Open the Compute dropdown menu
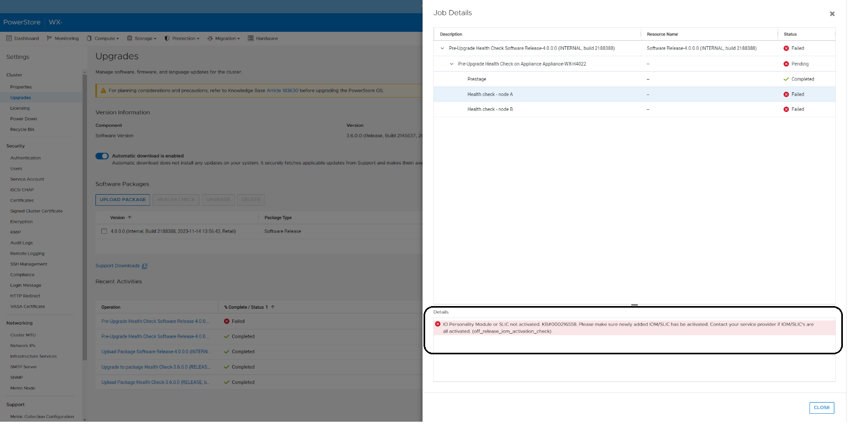854x427 pixels. click(103, 38)
